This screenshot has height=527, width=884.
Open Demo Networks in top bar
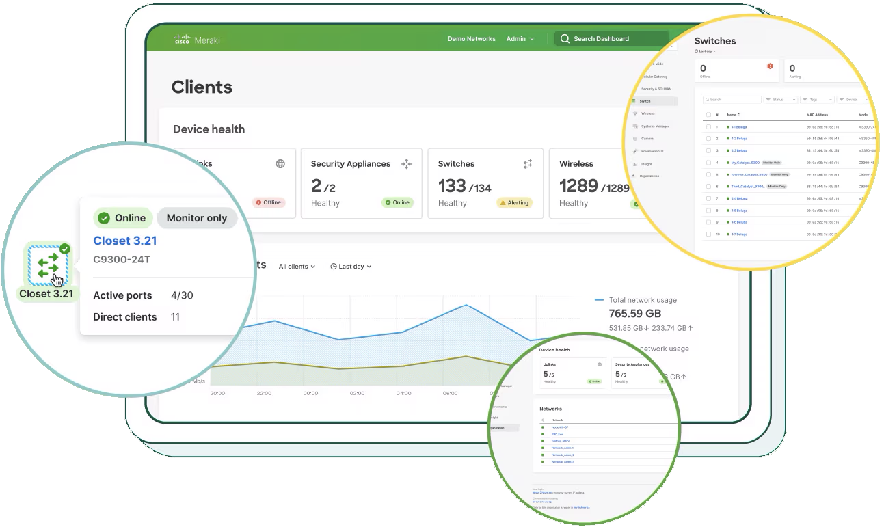471,39
